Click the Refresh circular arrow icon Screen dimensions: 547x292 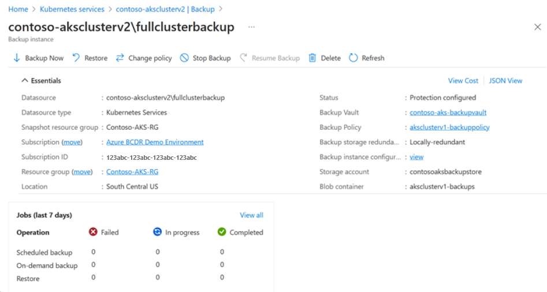[x=353, y=58]
